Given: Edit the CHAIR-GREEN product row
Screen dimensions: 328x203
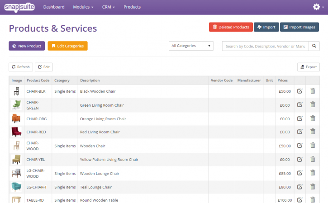Looking at the screenshot, I should point(300,105).
